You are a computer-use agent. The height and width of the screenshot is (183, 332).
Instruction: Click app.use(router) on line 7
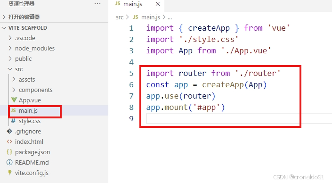coord(181,96)
